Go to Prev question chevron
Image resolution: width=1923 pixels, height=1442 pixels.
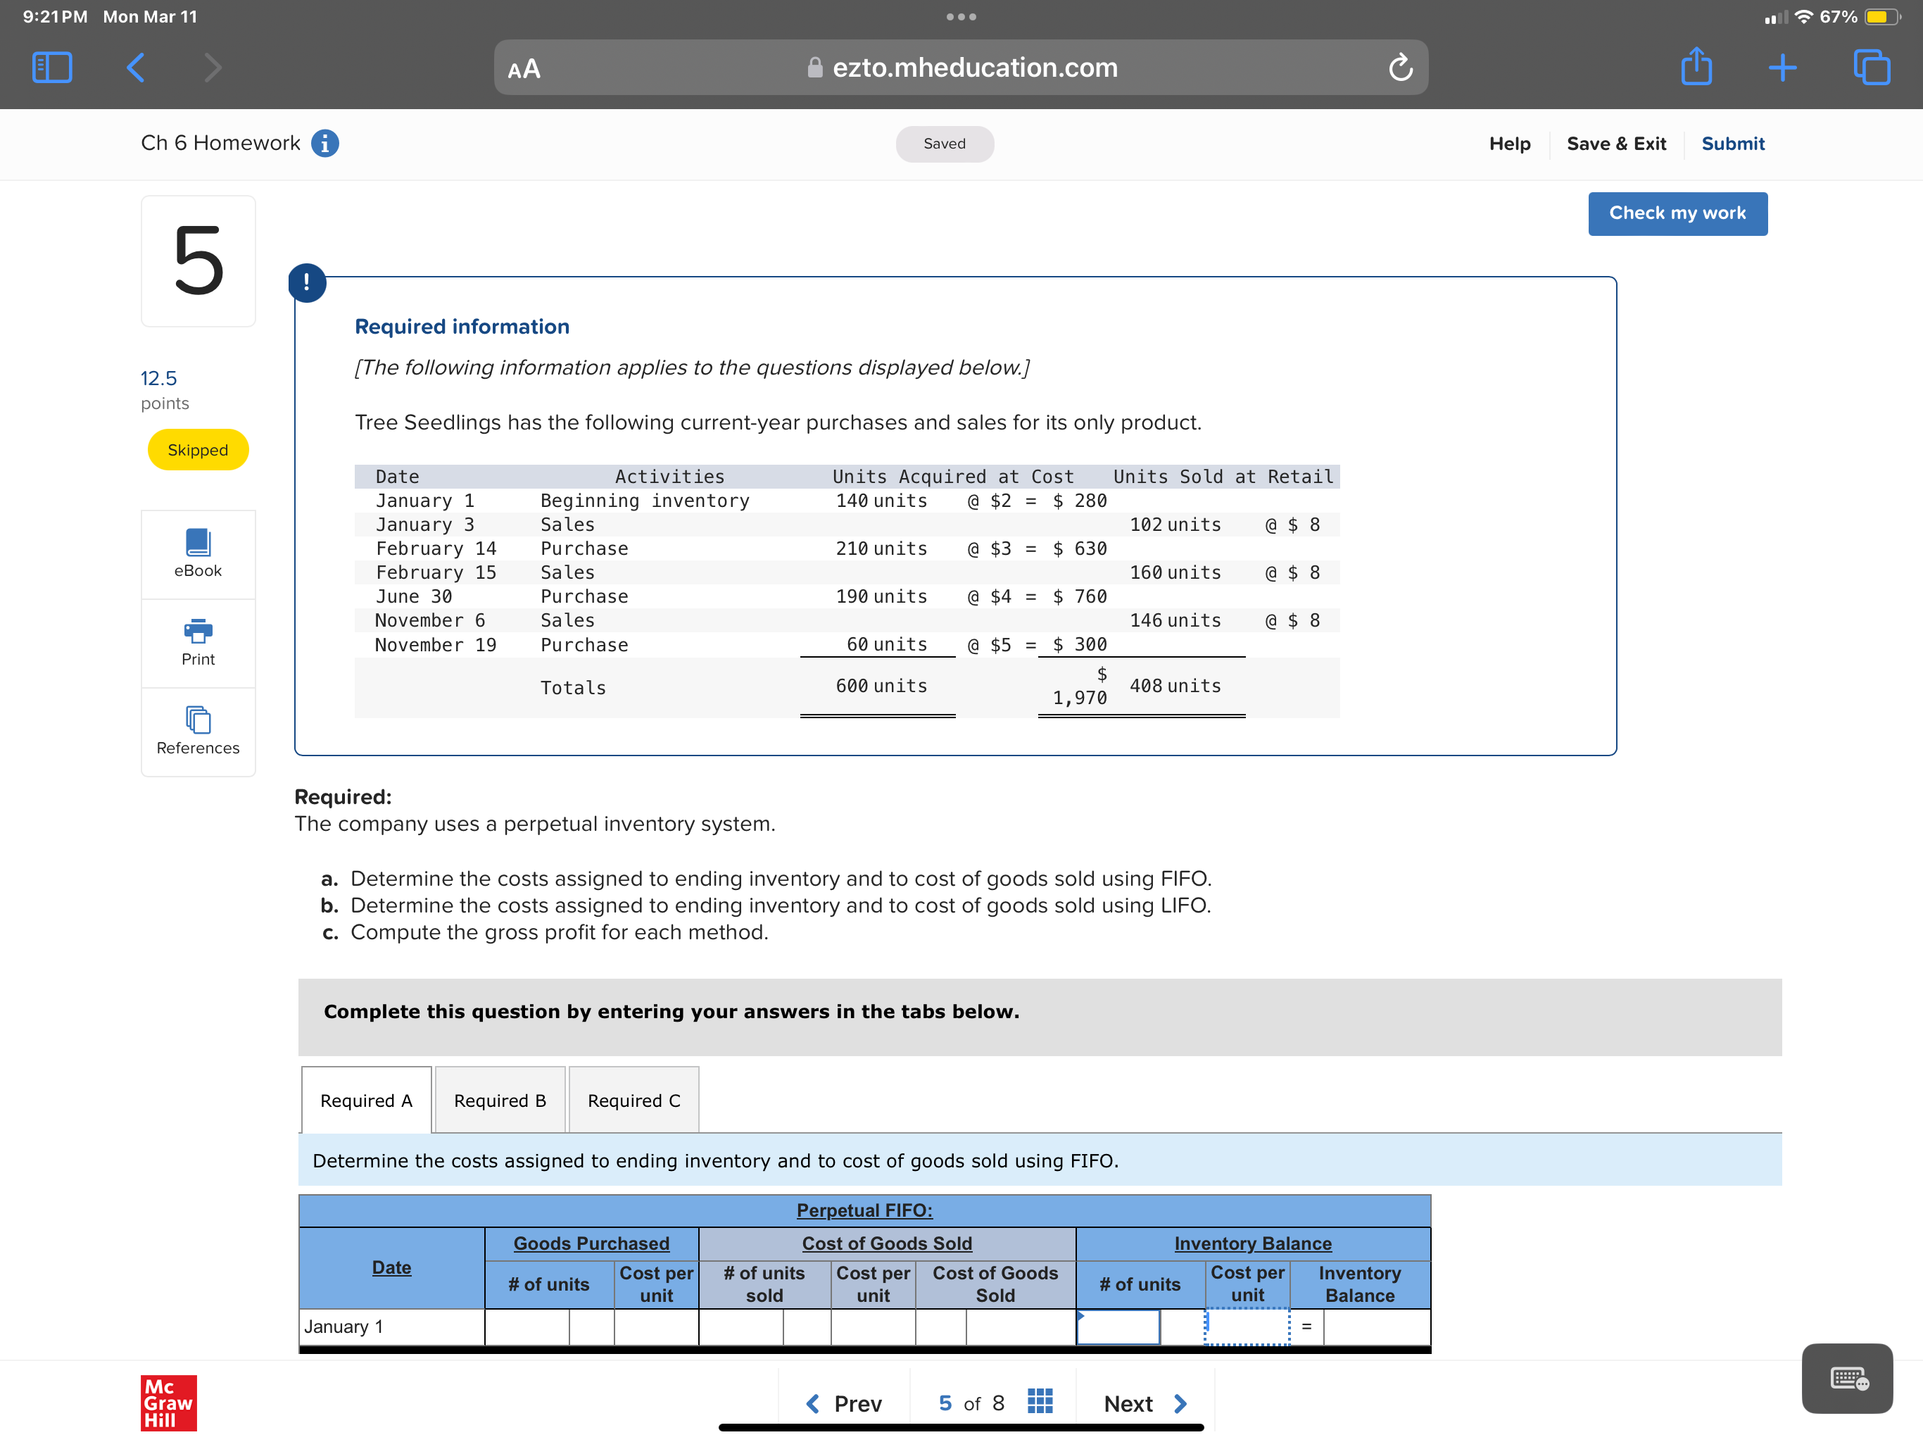pyautogui.click(x=813, y=1404)
